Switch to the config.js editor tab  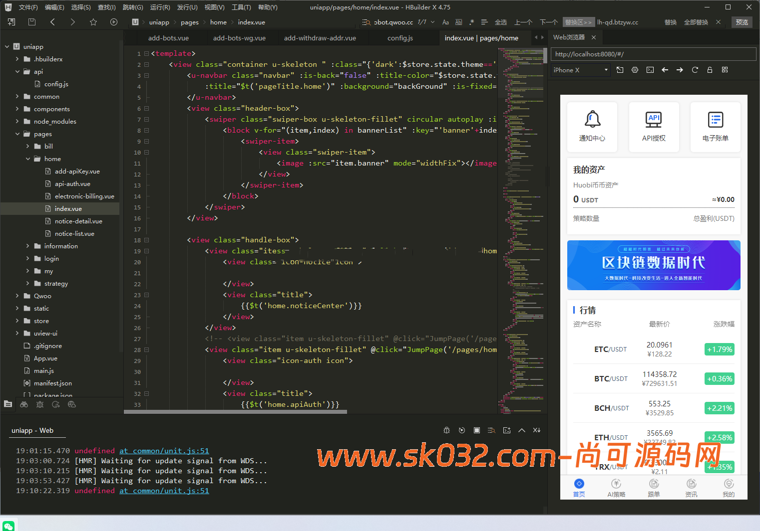point(400,38)
